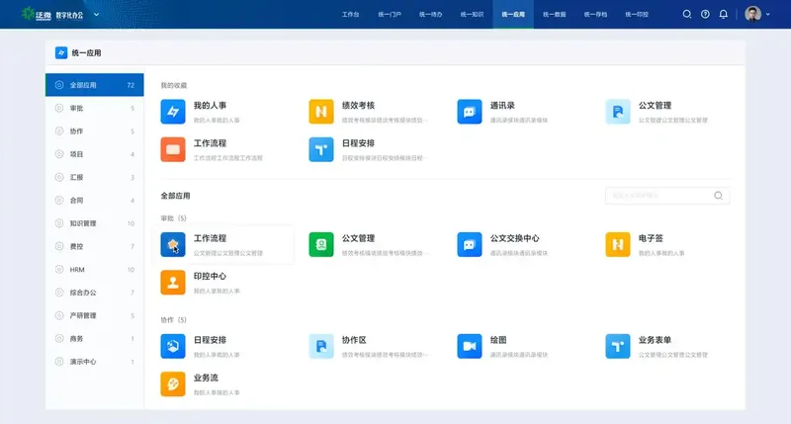Expand the user avatar dropdown arrow
The image size is (791, 424).
click(768, 15)
